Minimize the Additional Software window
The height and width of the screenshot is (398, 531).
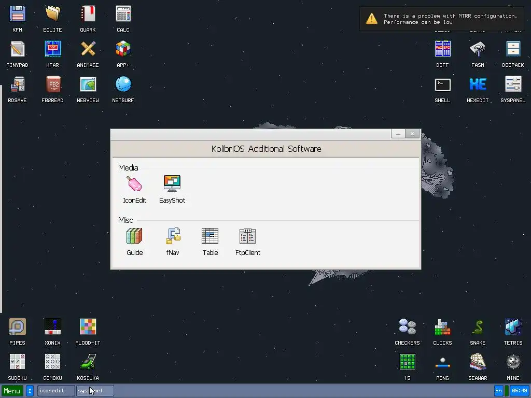(398, 134)
